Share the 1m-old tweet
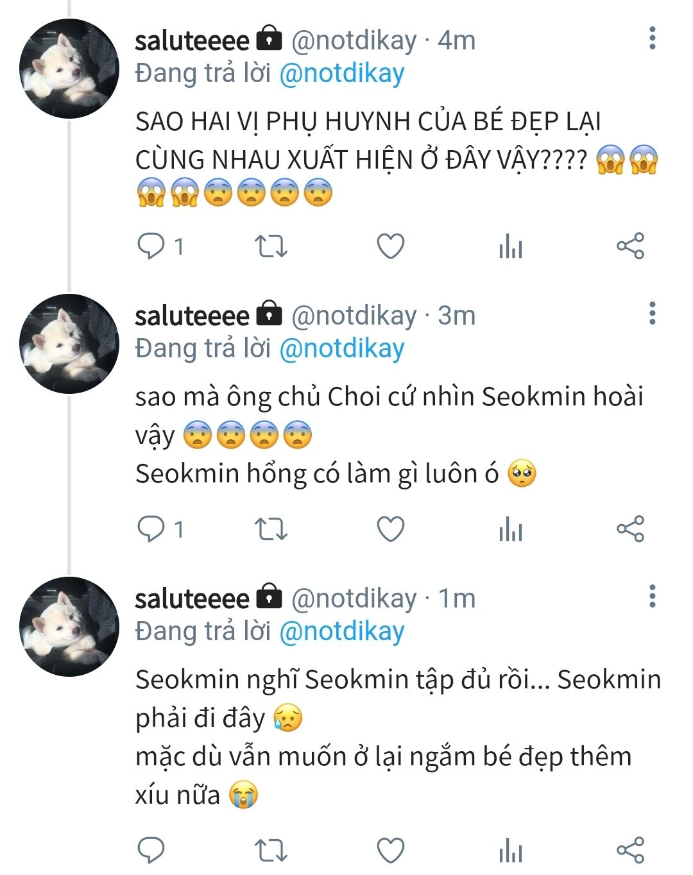693x875 pixels. [630, 850]
